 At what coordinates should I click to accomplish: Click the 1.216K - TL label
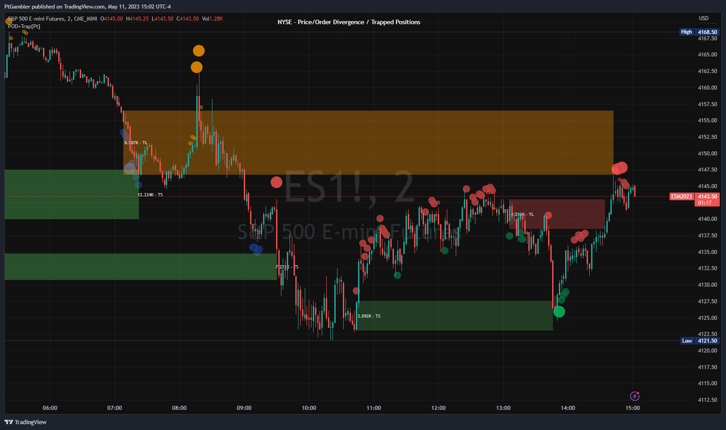pos(523,214)
